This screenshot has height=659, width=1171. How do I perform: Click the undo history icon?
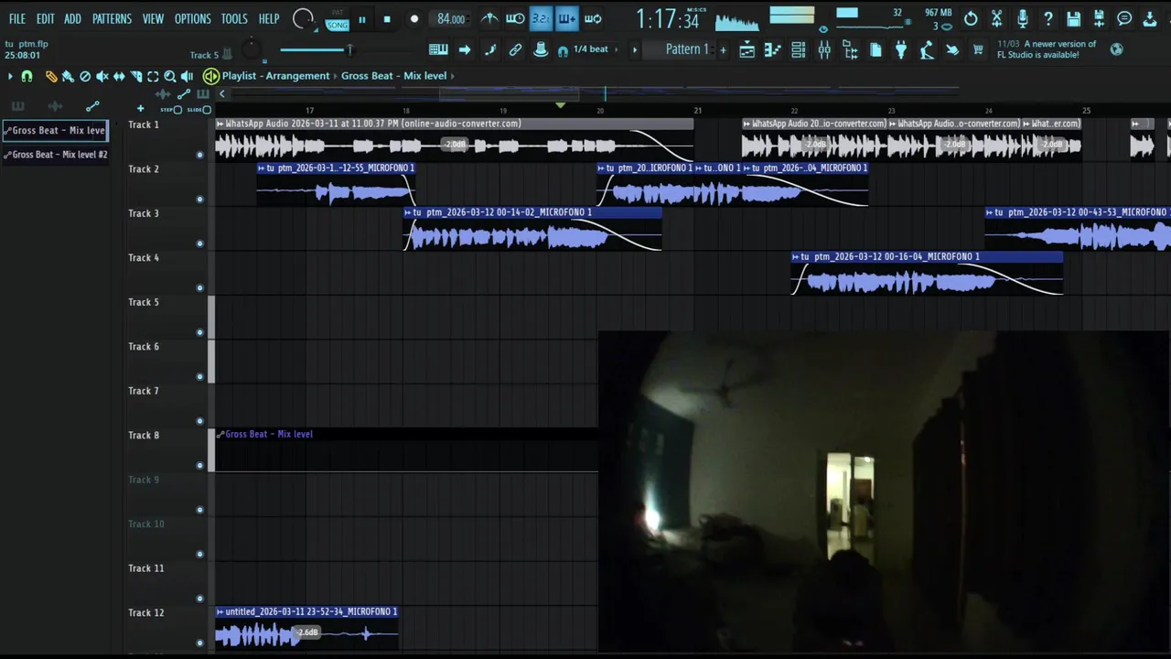point(971,18)
